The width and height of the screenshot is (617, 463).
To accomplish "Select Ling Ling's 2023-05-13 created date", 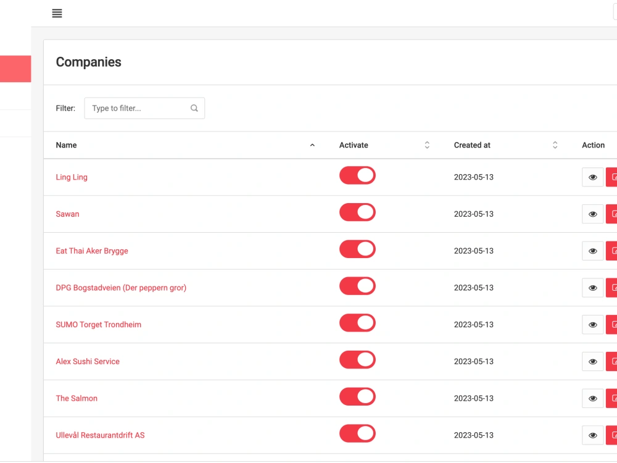I will tap(473, 177).
